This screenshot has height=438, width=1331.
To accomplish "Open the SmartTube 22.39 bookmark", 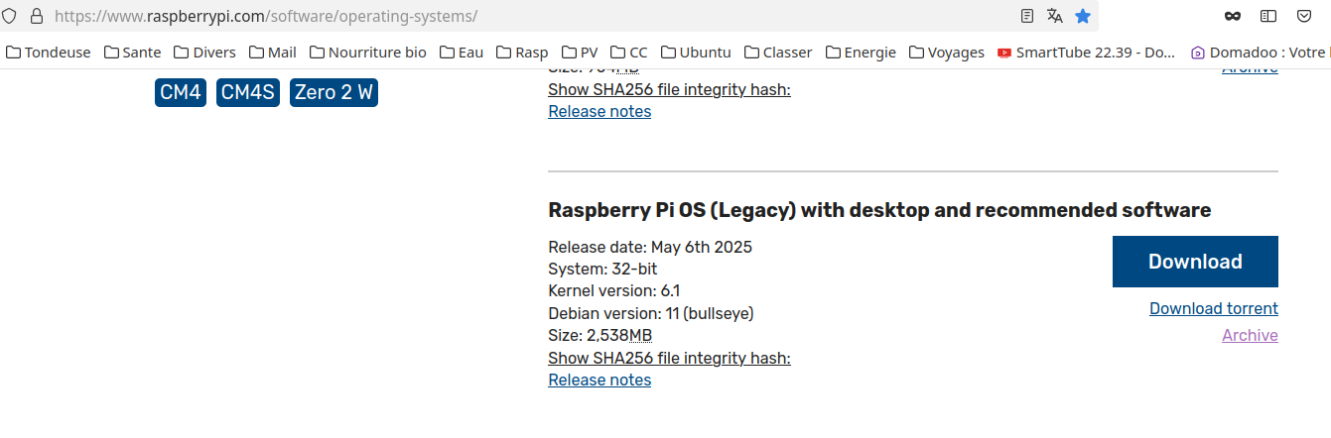I will point(1086,53).
